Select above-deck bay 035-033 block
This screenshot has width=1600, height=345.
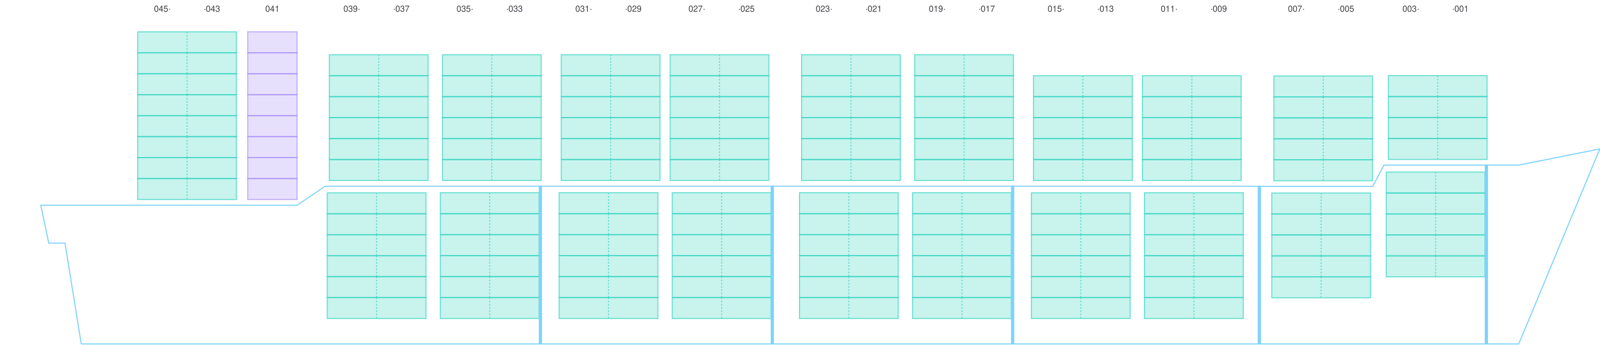[491, 117]
